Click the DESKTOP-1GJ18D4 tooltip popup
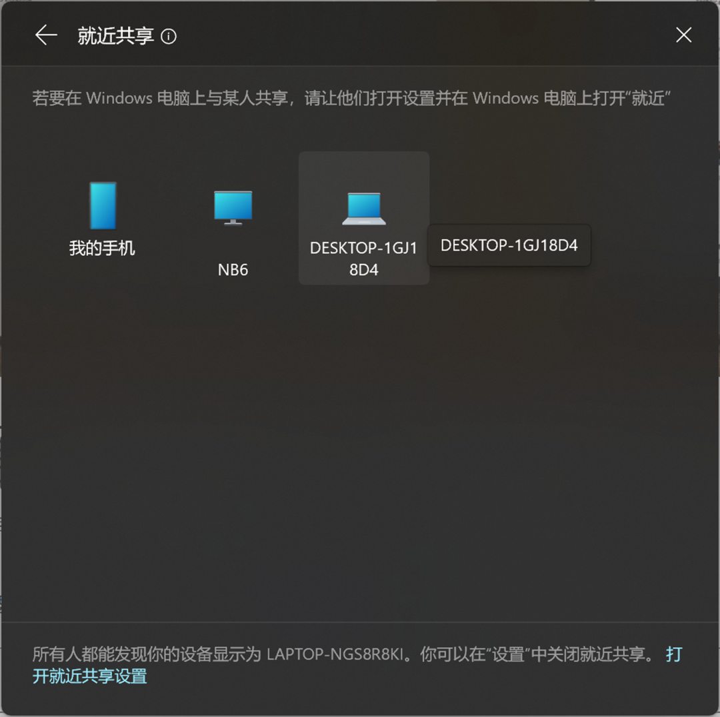Screen dimensions: 720x717 pyautogui.click(x=509, y=245)
